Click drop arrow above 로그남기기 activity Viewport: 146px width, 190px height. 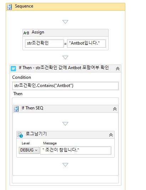66,124
